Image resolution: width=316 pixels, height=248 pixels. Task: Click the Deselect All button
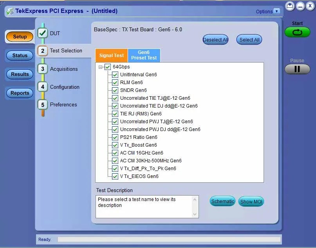(215, 40)
